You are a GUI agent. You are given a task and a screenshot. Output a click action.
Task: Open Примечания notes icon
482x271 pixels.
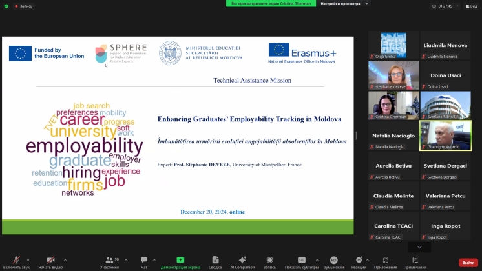pyautogui.click(x=414, y=260)
